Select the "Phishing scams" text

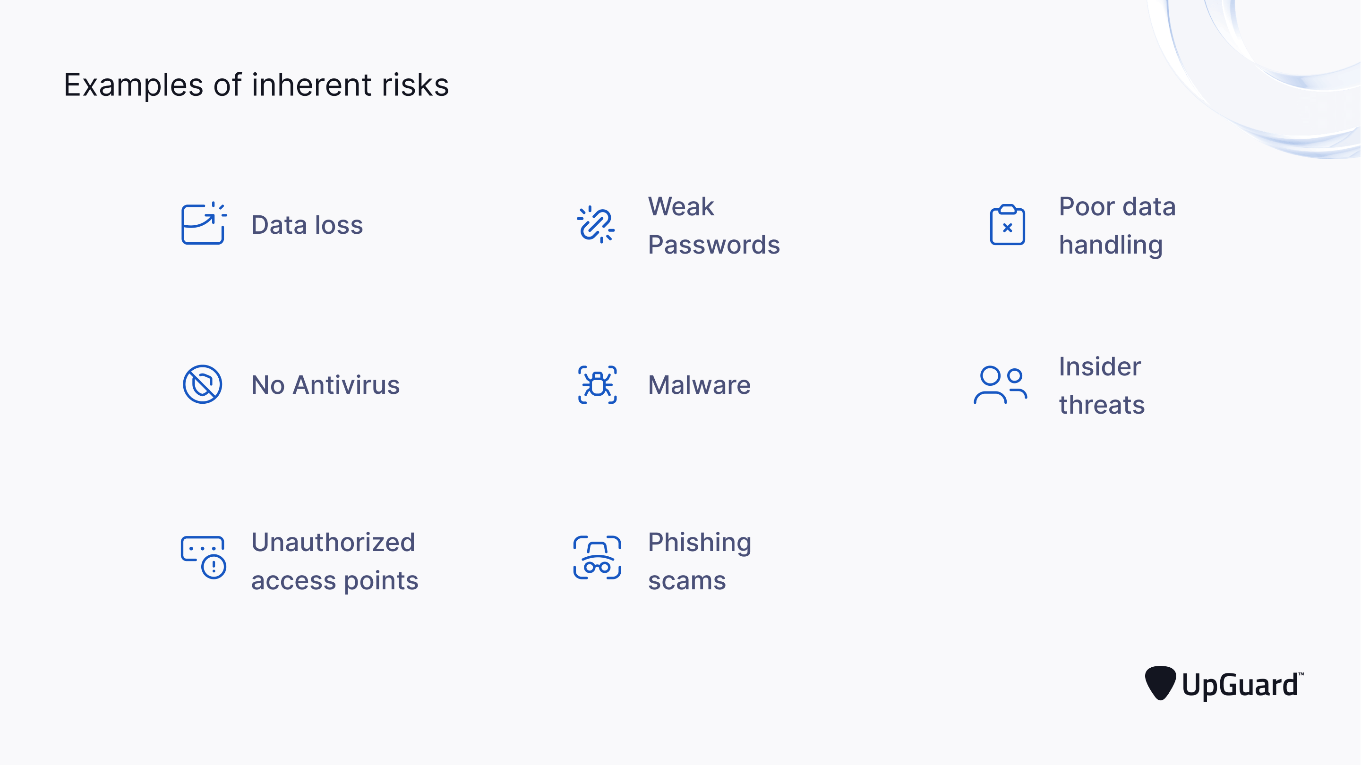click(x=699, y=561)
